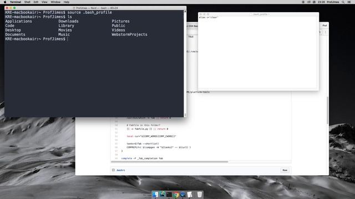Open TextEdit icon in the Dock

point(190,194)
